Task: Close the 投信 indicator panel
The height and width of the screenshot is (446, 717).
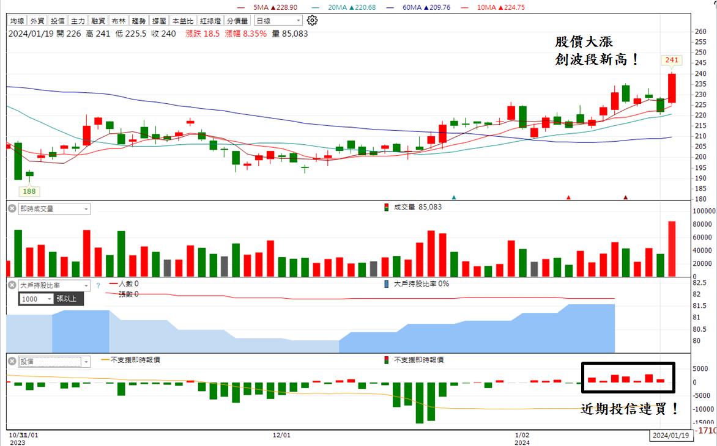Action: 12,361
